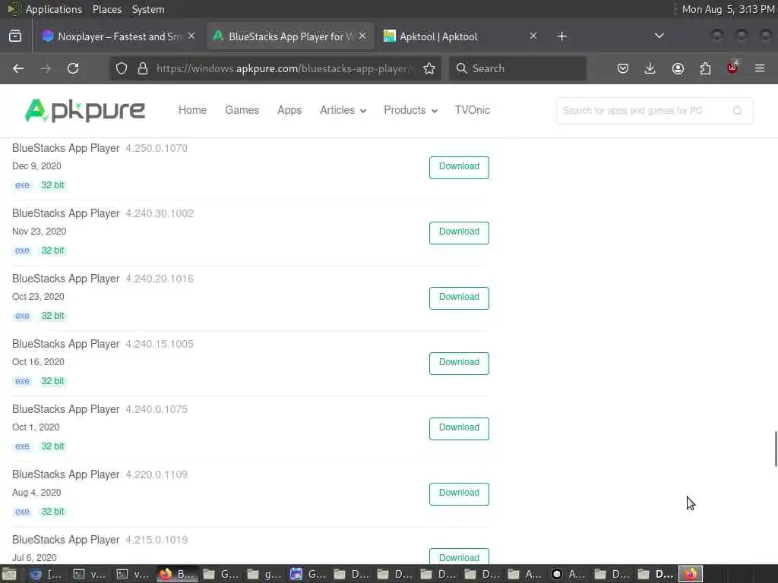Open the black circle 'A...' taskbar app
Image resolution: width=778 pixels, height=583 pixels.
coord(568,574)
